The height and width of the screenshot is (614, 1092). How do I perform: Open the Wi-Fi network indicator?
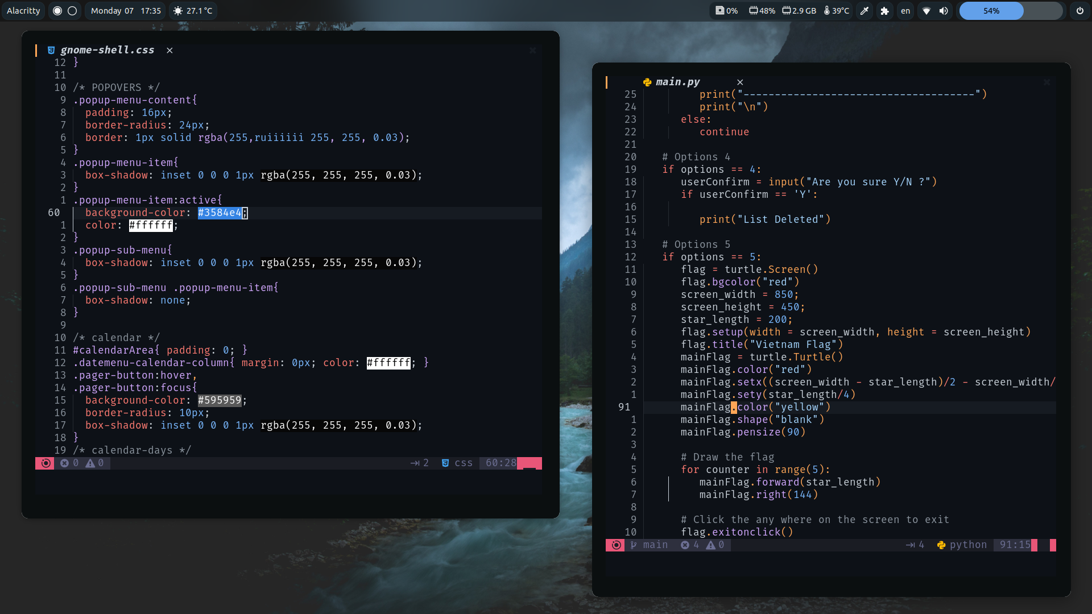point(926,11)
